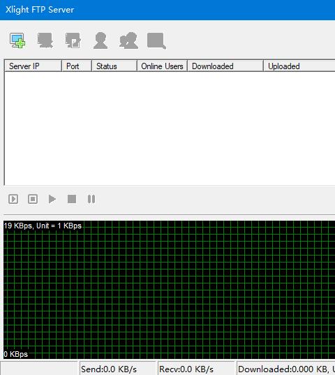Sort by the Server IP column header
Viewport: 335px width, 375px height.
pyautogui.click(x=33, y=66)
